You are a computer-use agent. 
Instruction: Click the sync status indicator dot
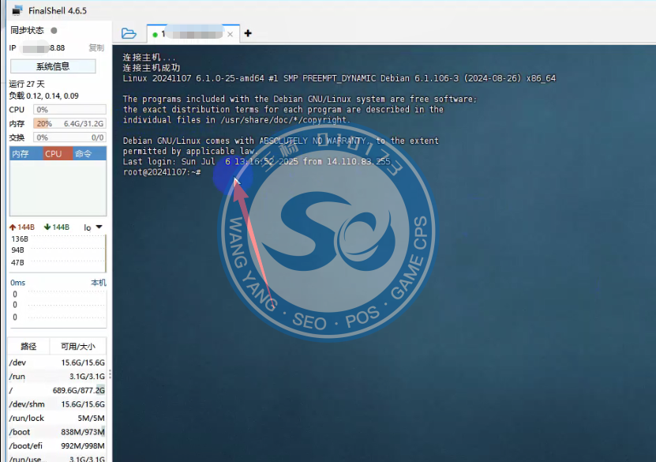click(x=54, y=31)
